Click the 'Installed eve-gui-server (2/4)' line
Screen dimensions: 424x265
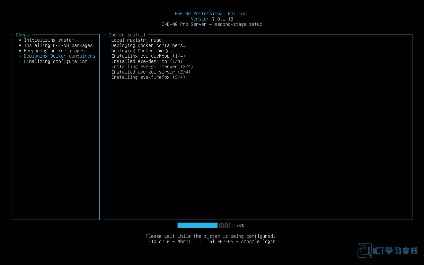click(x=151, y=72)
